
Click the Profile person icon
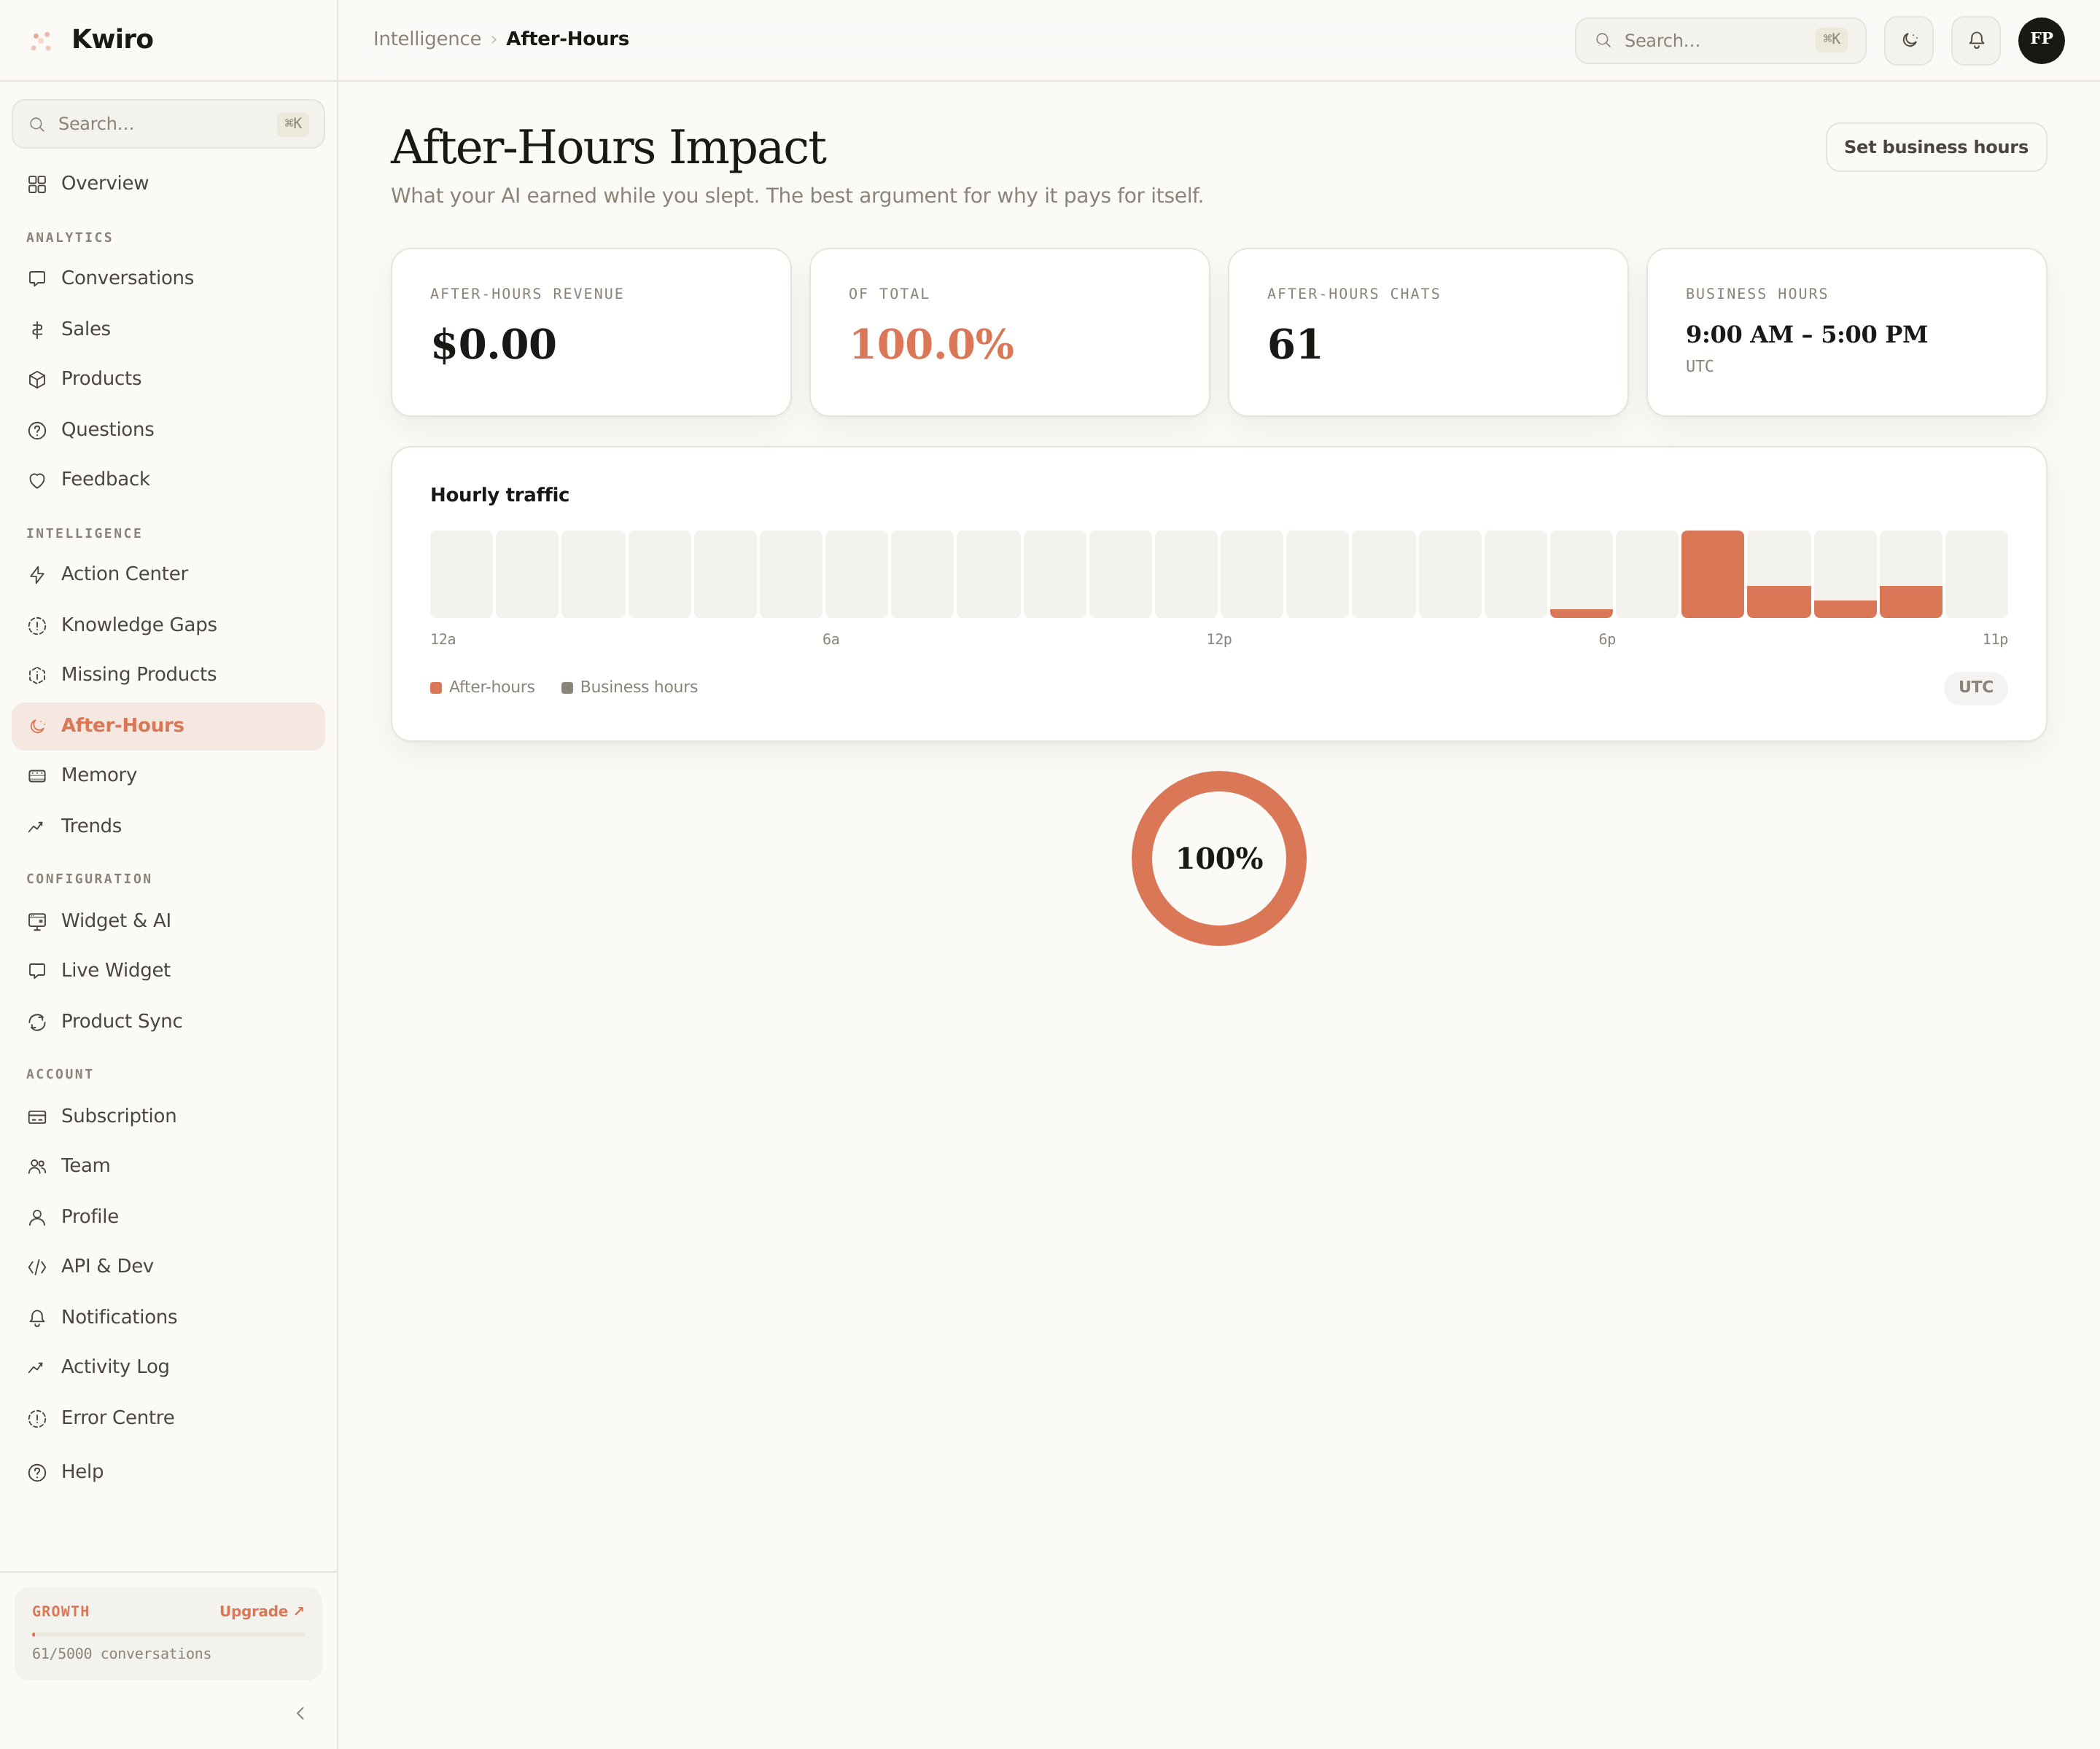(x=37, y=1217)
